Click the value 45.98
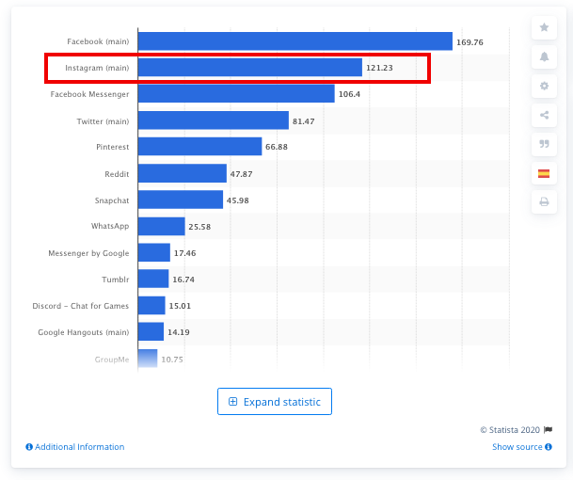The image size is (573, 480). tap(237, 200)
